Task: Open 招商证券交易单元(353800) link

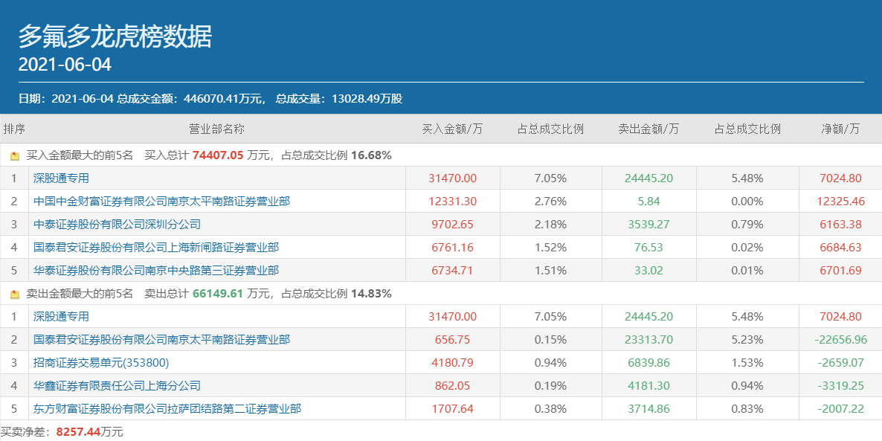Action: 101,363
